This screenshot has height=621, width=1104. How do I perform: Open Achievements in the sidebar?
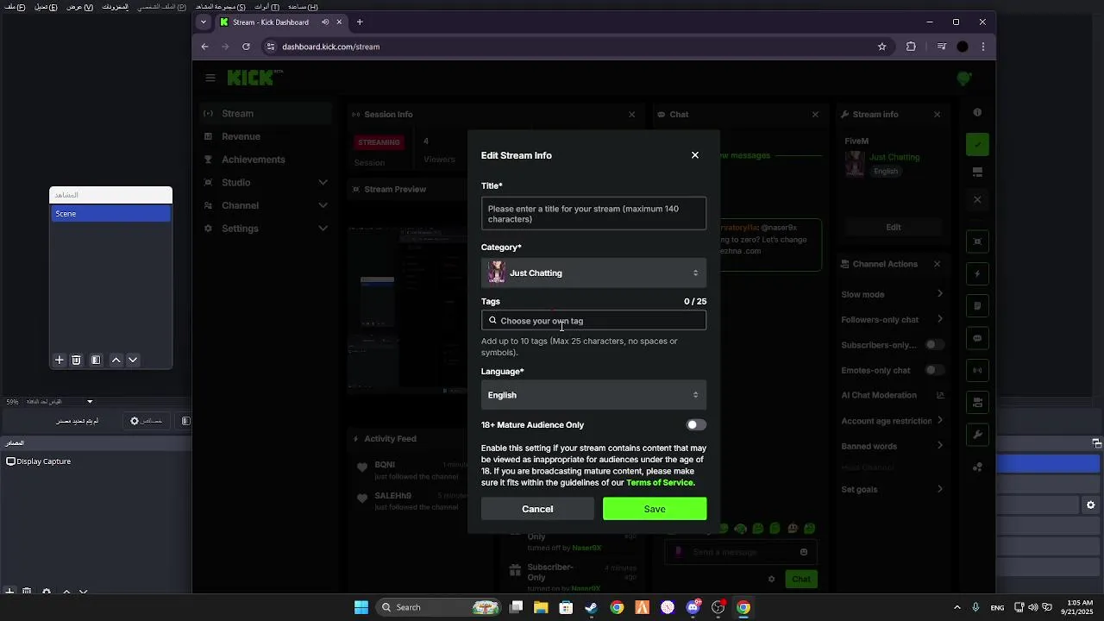(x=266, y=160)
